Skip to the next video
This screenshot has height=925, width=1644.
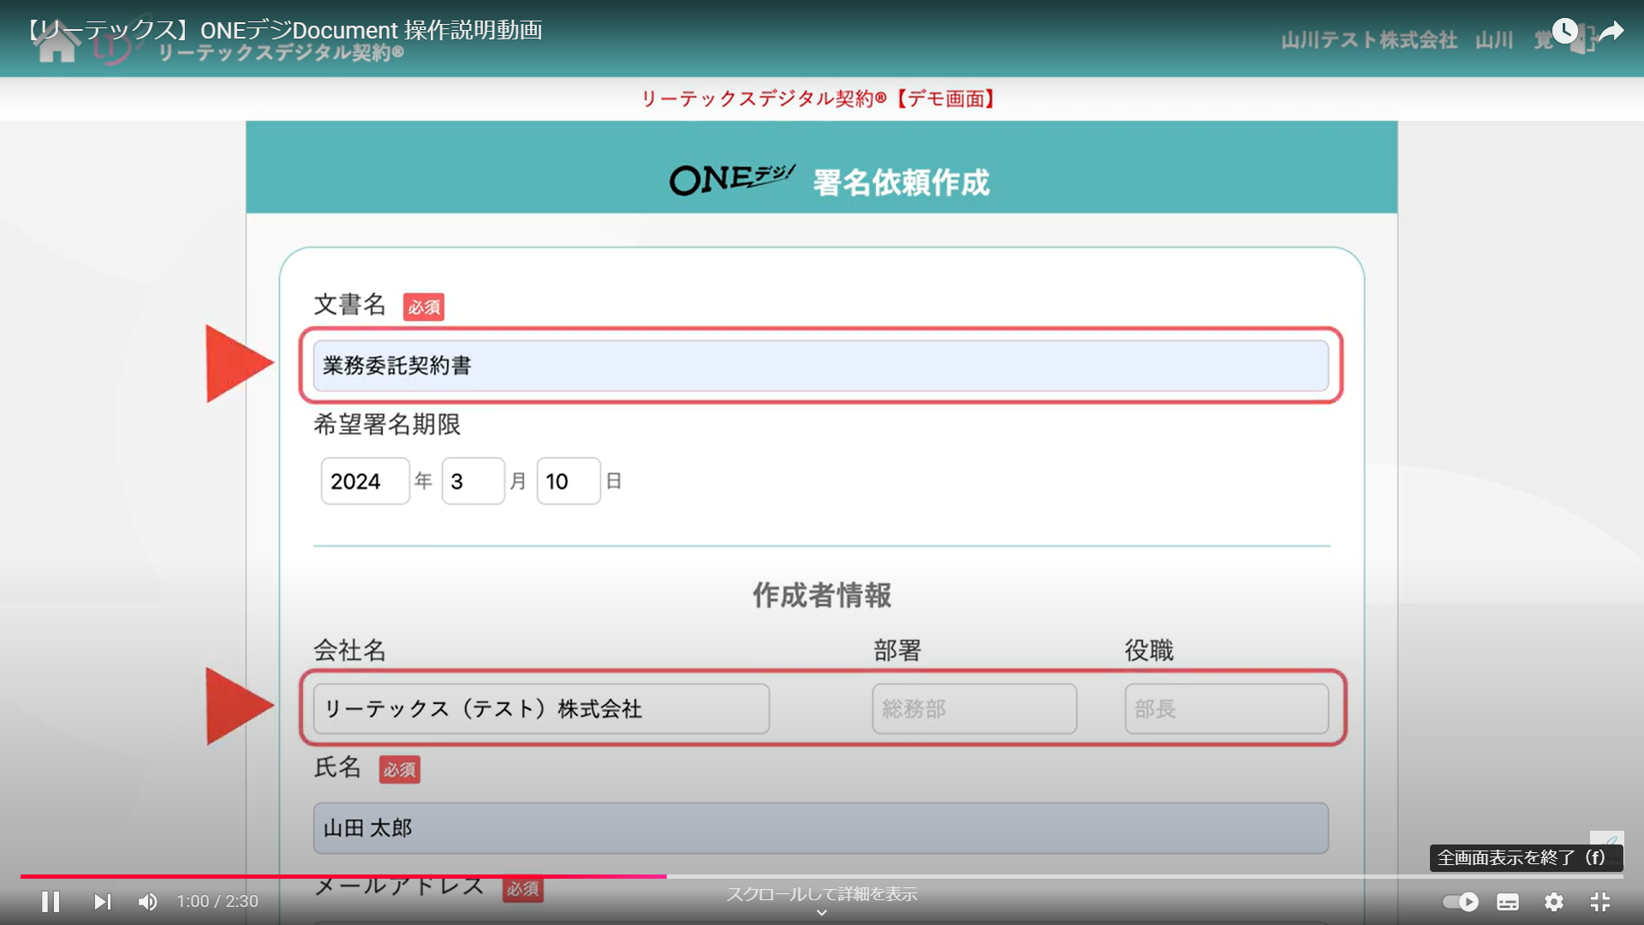coord(102,901)
